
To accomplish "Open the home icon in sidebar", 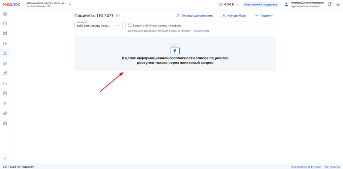I will click(x=5, y=14).
